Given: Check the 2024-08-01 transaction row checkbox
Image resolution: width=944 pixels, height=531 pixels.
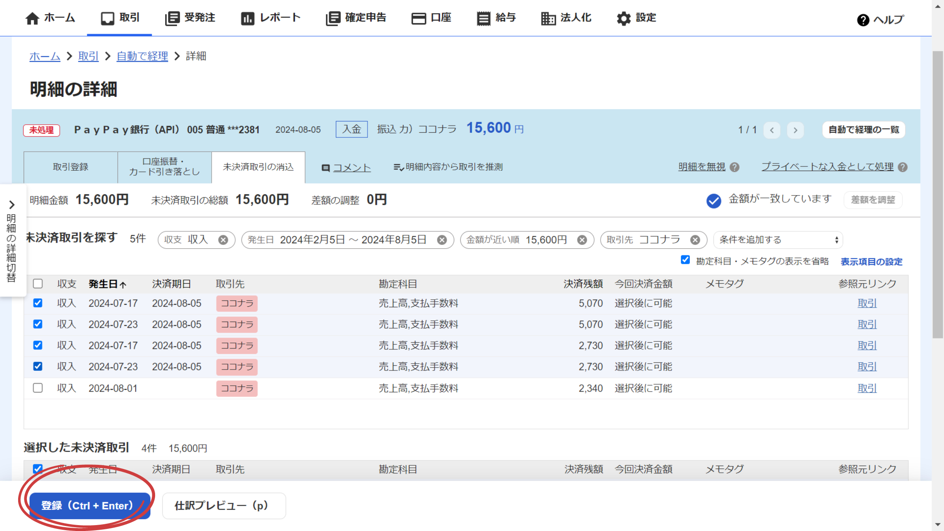Looking at the screenshot, I should pos(38,388).
